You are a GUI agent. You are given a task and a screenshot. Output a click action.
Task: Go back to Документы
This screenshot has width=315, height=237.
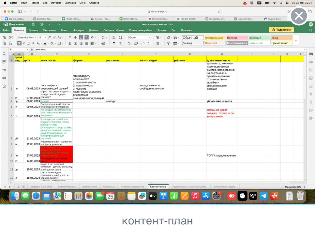tap(13, 24)
